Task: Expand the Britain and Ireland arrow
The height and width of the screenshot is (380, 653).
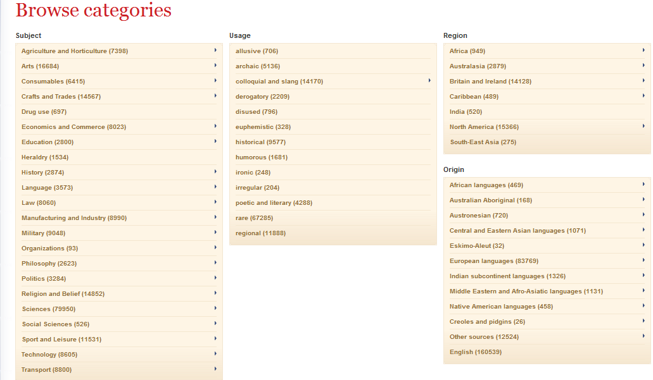Action: tap(643, 81)
